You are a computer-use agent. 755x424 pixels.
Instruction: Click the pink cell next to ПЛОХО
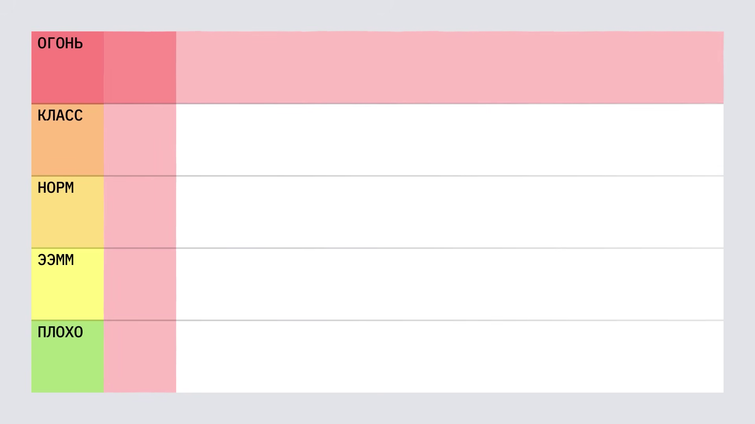[x=140, y=356]
